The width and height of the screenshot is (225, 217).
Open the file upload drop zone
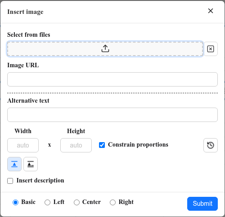pyautogui.click(x=105, y=49)
